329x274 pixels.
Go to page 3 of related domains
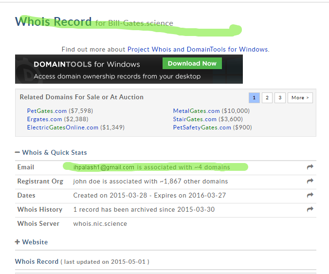tap(280, 98)
